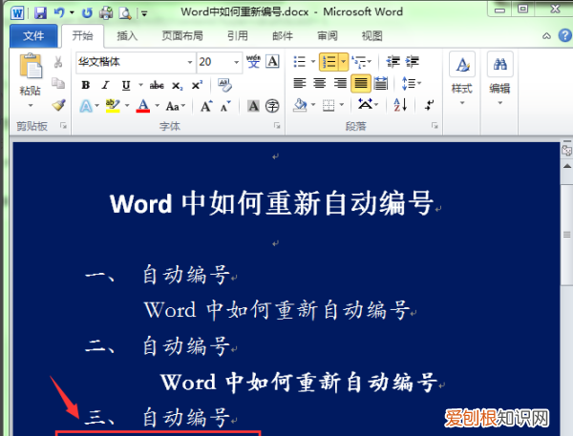Click the Text Effects glowing A icon

pos(86,106)
